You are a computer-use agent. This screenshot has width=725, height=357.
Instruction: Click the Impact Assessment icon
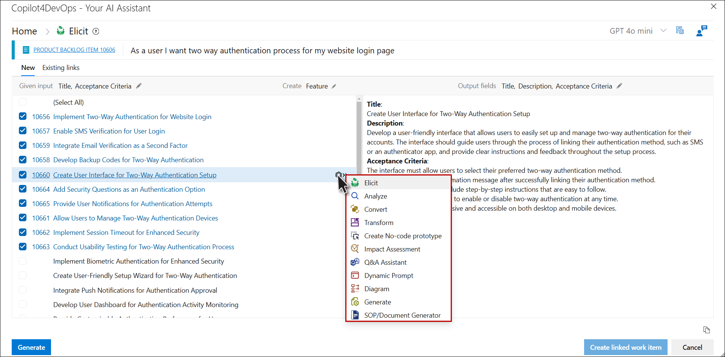pyautogui.click(x=355, y=249)
